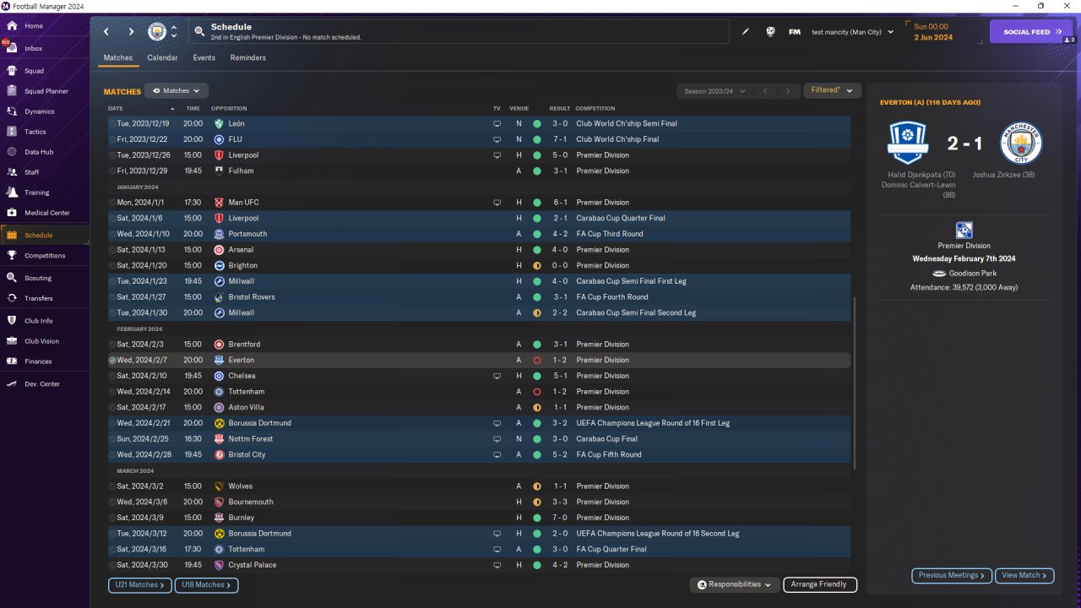Click the matches list vertical scrollbar
1081x608 pixels.
(855, 383)
